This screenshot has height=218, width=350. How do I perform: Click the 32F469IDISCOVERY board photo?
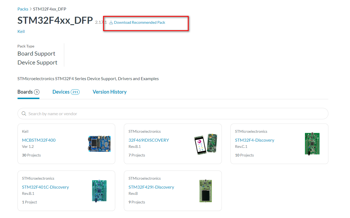pos(206,144)
